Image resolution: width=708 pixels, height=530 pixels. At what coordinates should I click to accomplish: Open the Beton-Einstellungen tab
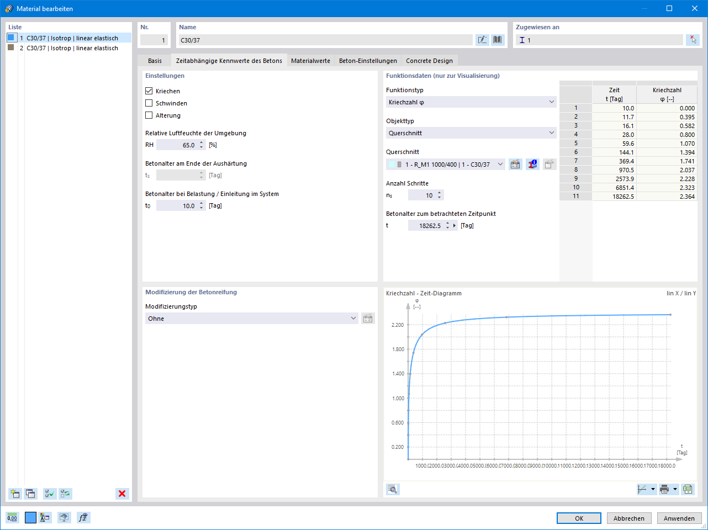tap(368, 61)
